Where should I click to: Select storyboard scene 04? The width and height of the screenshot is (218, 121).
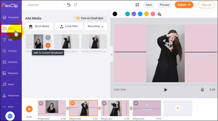tap(147, 108)
